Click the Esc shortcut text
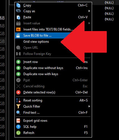Screen dimensions: 119x140 85,86
